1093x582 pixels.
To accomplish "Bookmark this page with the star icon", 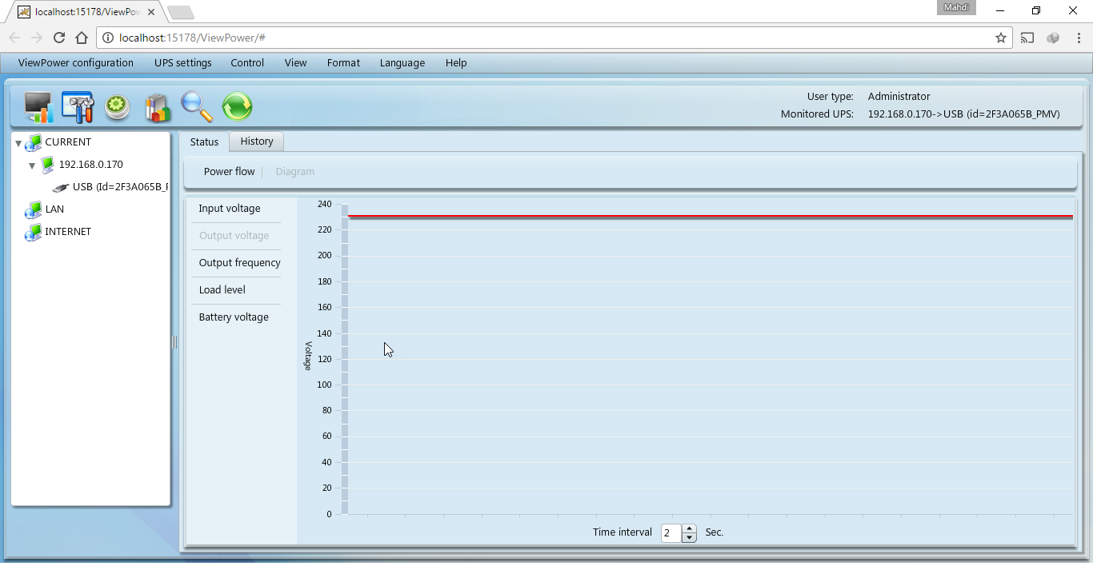I will click(x=1000, y=38).
